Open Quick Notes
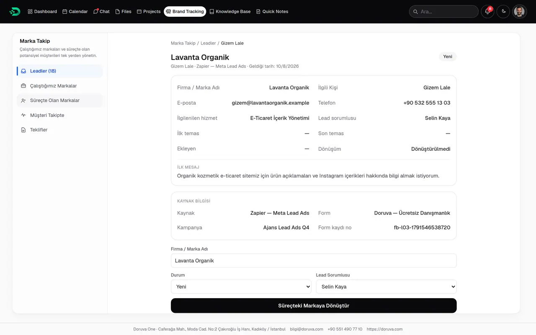The height and width of the screenshot is (335, 536). pos(272,12)
